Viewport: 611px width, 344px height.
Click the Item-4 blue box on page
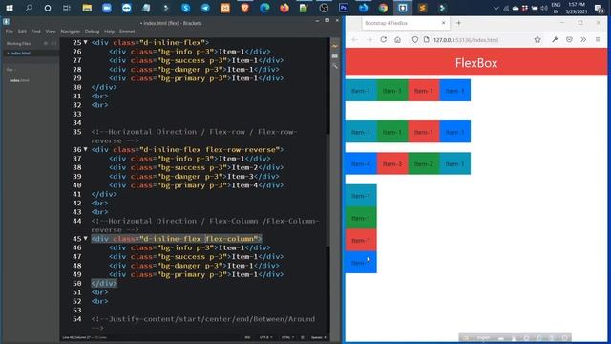pyautogui.click(x=361, y=163)
